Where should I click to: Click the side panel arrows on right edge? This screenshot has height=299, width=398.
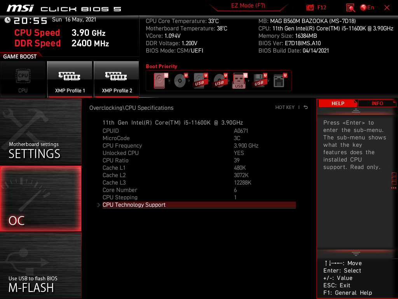point(394,188)
